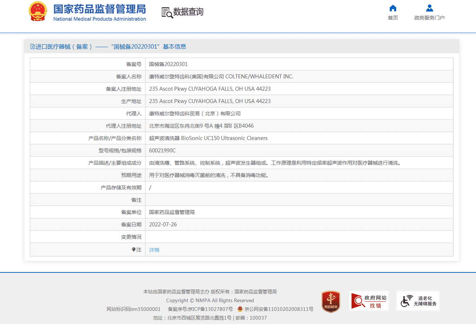The height and width of the screenshot is (329, 476).
Task: Click the 数据查询 heading text
Action: 188,12
